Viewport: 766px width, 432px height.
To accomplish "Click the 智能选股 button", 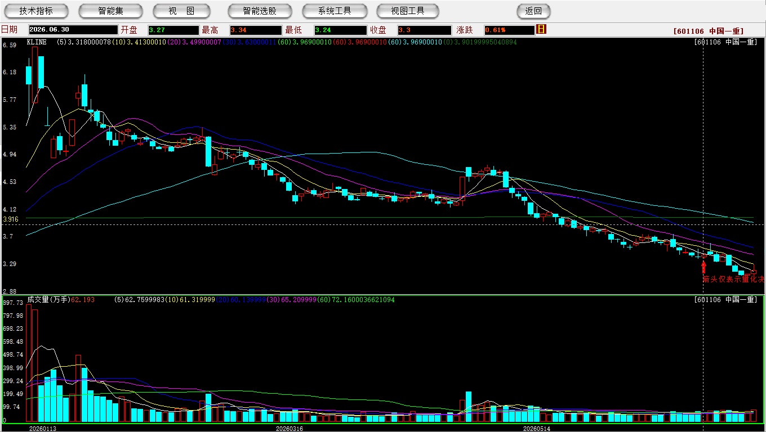I will pos(260,11).
